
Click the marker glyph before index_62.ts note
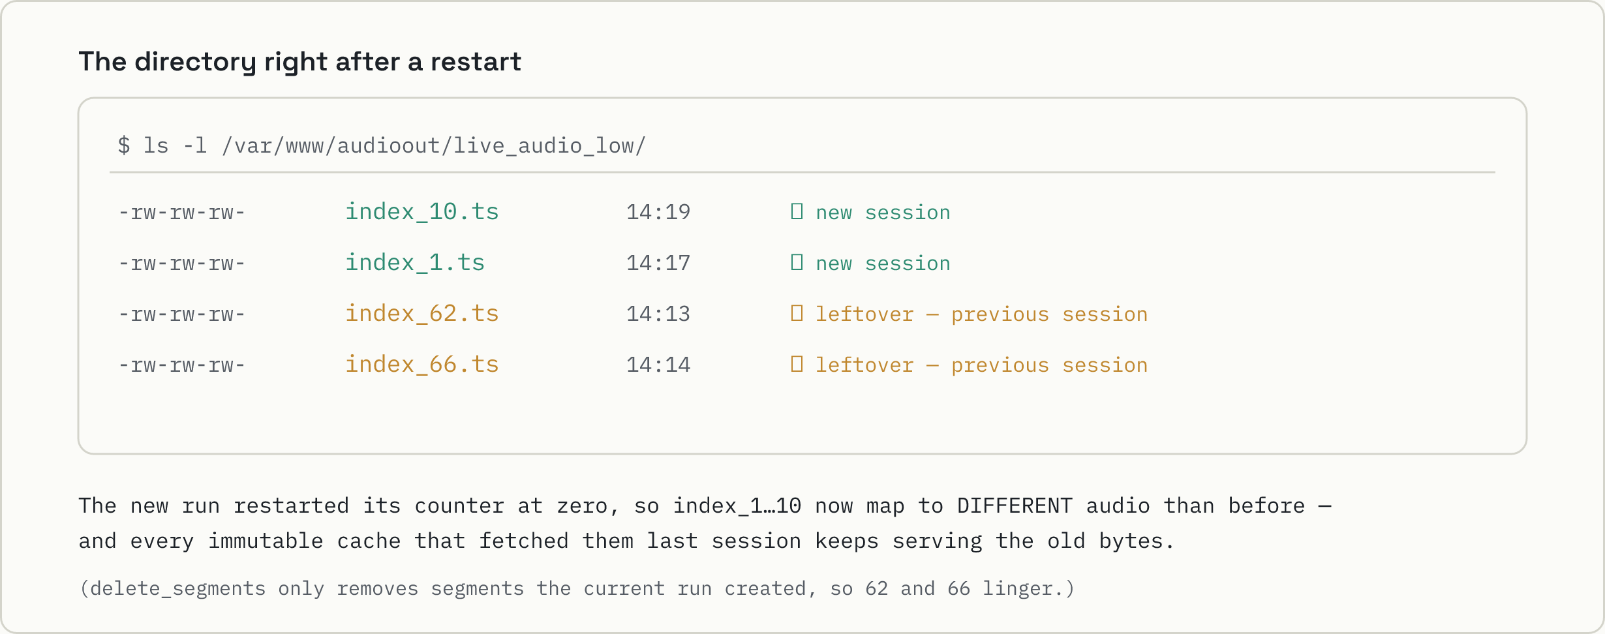tap(797, 313)
